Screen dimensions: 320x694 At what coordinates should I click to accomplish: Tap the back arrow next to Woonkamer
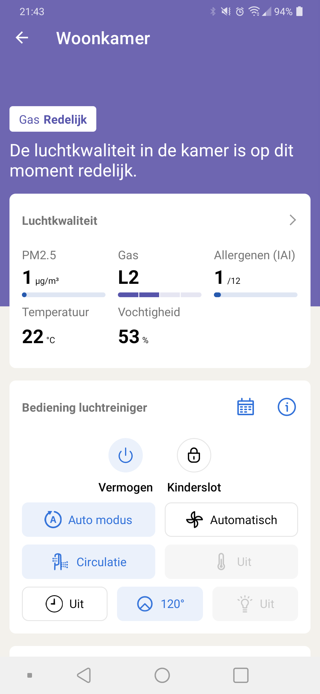pos(22,38)
